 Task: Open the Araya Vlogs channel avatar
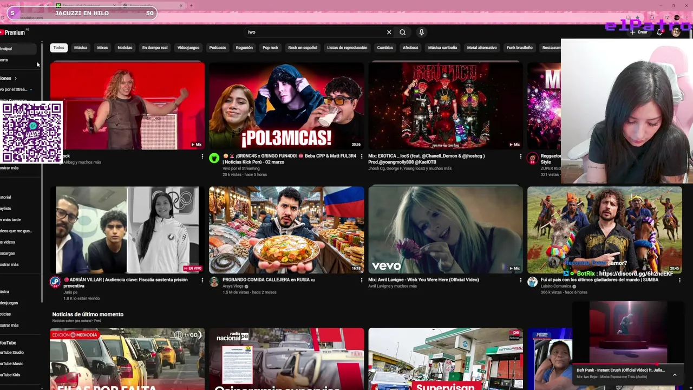coord(214,282)
